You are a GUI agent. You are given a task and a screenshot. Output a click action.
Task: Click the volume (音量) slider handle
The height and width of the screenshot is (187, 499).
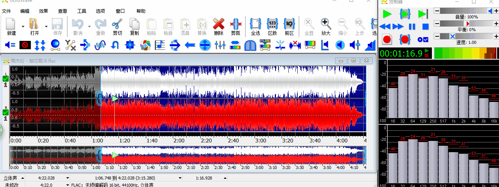point(490,11)
